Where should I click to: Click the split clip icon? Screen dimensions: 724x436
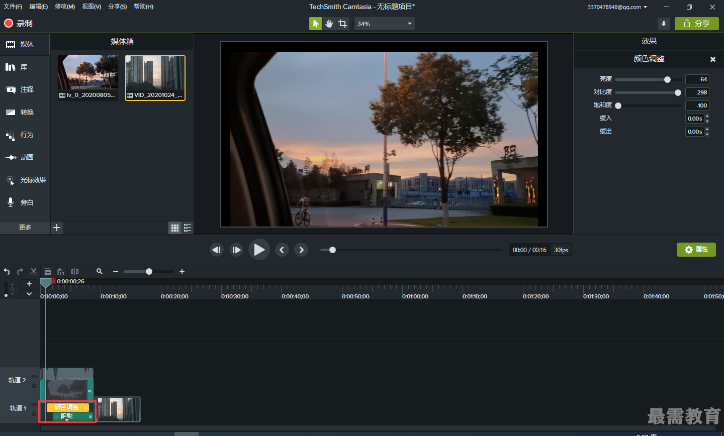(x=74, y=271)
